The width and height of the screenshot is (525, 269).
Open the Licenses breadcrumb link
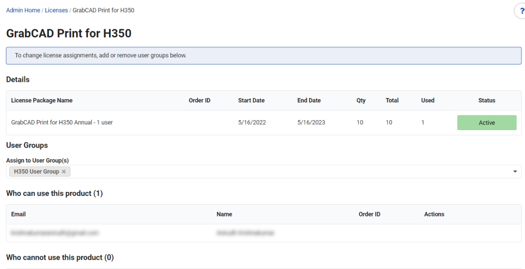[x=57, y=11]
